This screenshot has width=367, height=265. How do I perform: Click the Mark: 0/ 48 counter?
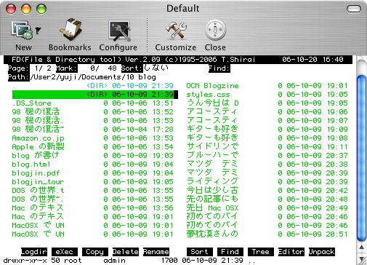pyautogui.click(x=86, y=68)
